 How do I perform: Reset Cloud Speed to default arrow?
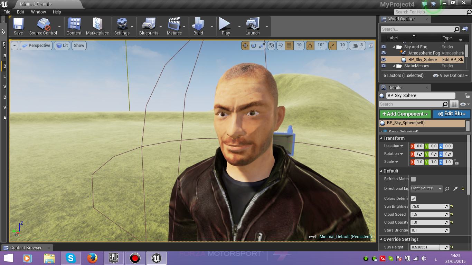click(x=452, y=215)
